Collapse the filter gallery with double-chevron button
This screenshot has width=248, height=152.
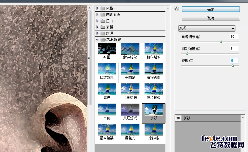click(x=177, y=9)
